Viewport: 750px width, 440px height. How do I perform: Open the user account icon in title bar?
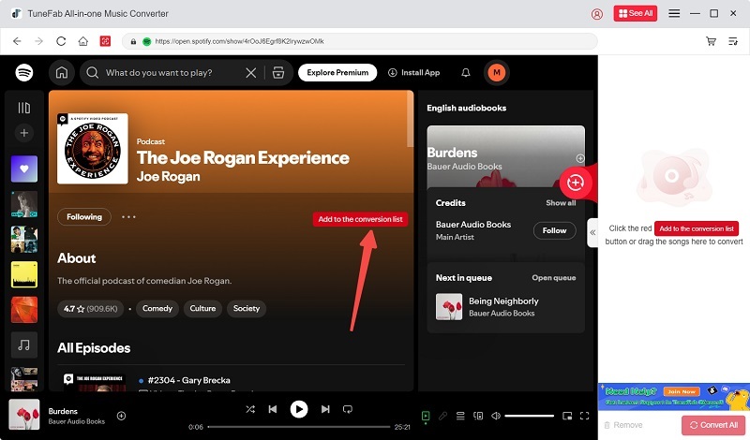pyautogui.click(x=597, y=14)
